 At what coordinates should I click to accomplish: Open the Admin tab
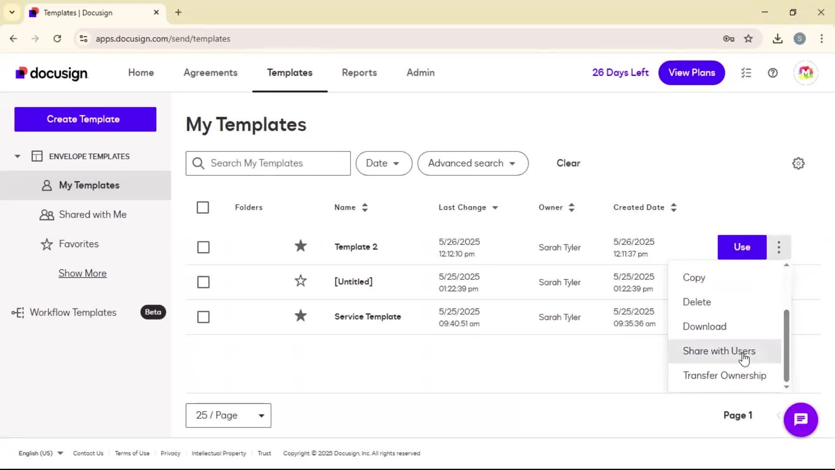(x=421, y=73)
